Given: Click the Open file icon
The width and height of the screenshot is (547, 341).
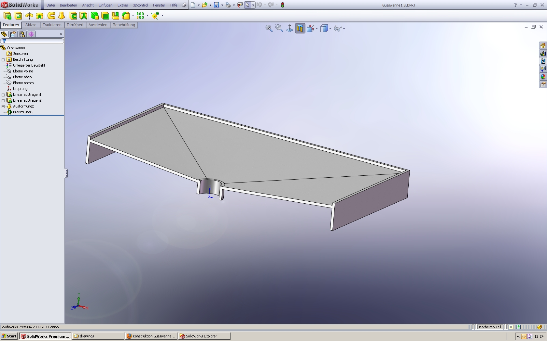Looking at the screenshot, I should pyautogui.click(x=205, y=5).
